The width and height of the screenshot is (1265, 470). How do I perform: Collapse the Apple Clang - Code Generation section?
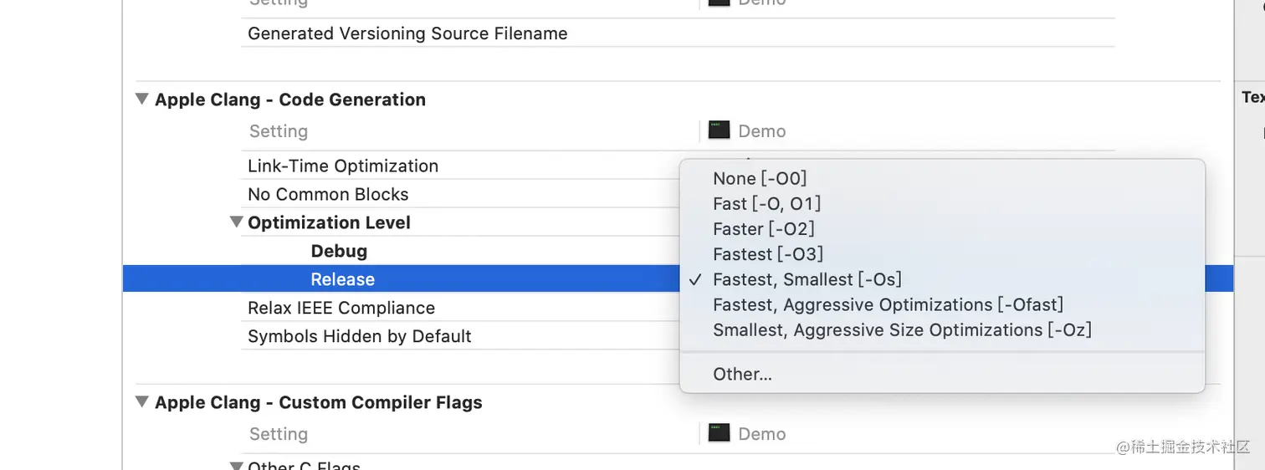coord(142,100)
